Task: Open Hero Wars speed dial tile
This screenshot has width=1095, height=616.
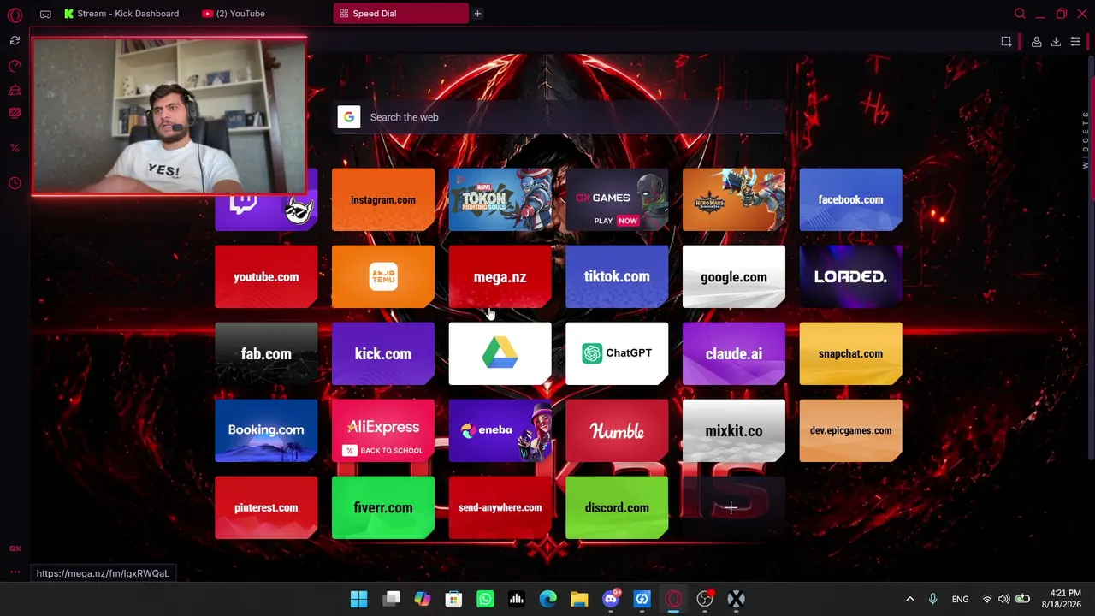Action: coord(734,199)
